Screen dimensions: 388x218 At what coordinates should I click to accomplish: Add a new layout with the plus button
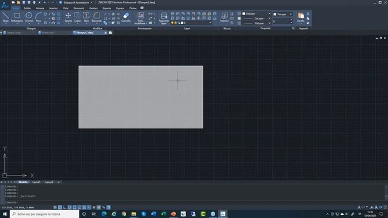(x=59, y=182)
